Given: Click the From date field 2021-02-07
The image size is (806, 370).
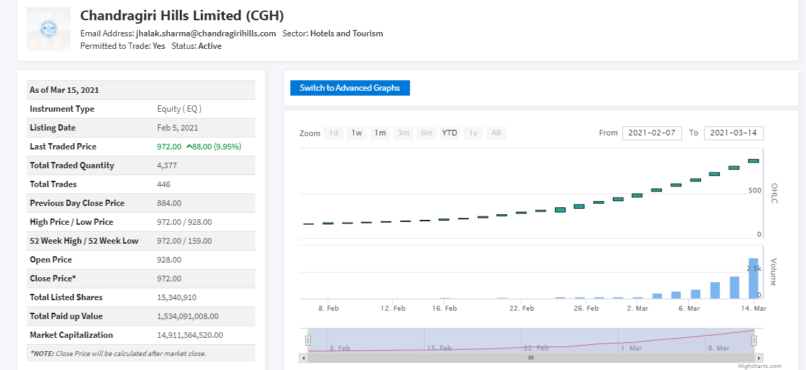Looking at the screenshot, I should [x=652, y=133].
